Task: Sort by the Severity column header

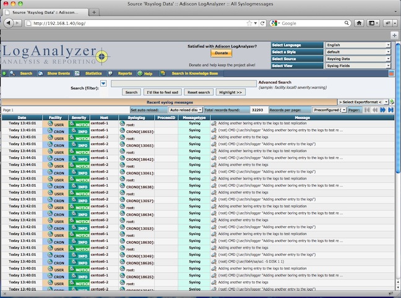Action: (x=79, y=117)
